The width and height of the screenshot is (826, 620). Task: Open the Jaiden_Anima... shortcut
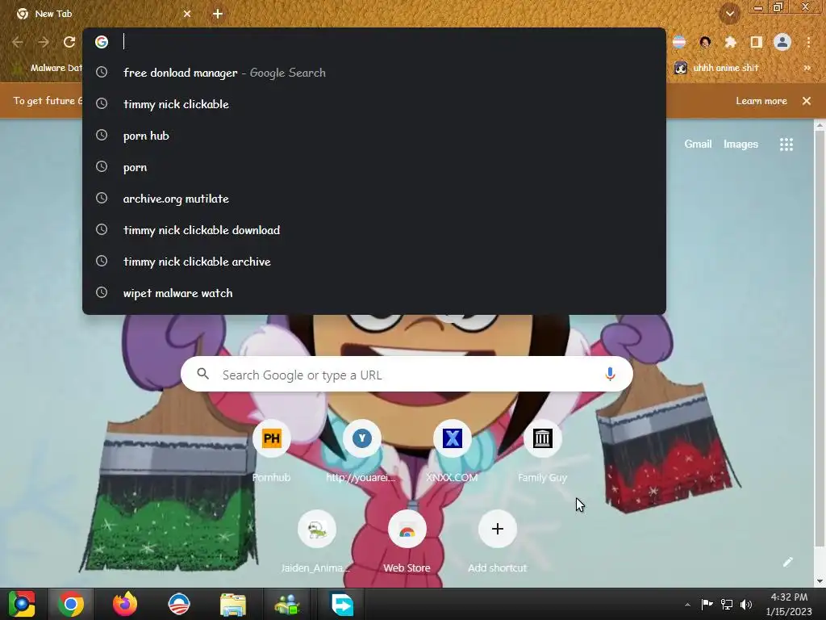[316, 542]
